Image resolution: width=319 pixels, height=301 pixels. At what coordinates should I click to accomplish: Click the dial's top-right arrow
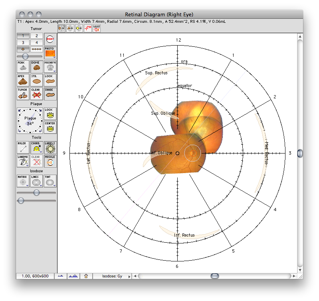(x=40, y=110)
